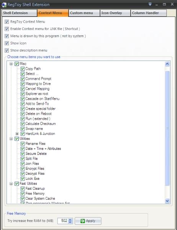Uncheck Delete on Reboot checkbox
Viewport: 177px width, 230px height.
tap(23, 114)
